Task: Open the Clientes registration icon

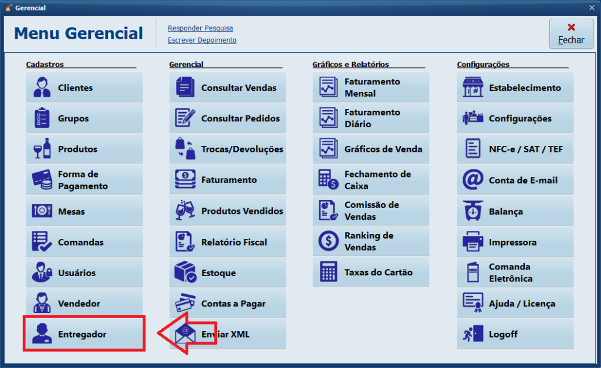Action: (x=42, y=88)
